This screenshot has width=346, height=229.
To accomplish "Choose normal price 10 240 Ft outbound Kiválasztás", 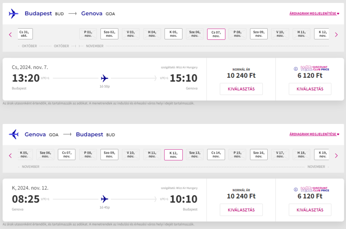I will (241, 89).
